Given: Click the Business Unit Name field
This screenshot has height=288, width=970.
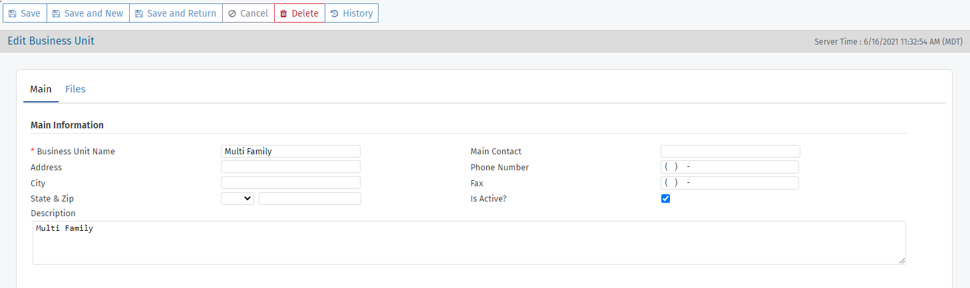Looking at the screenshot, I should coord(290,152).
